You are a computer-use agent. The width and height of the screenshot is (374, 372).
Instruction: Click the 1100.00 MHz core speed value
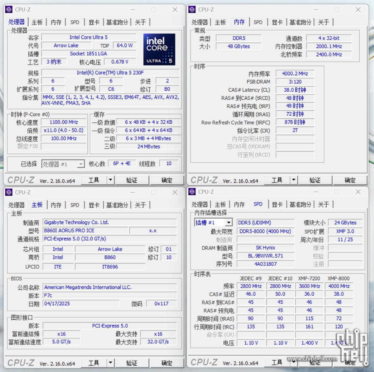[64, 122]
